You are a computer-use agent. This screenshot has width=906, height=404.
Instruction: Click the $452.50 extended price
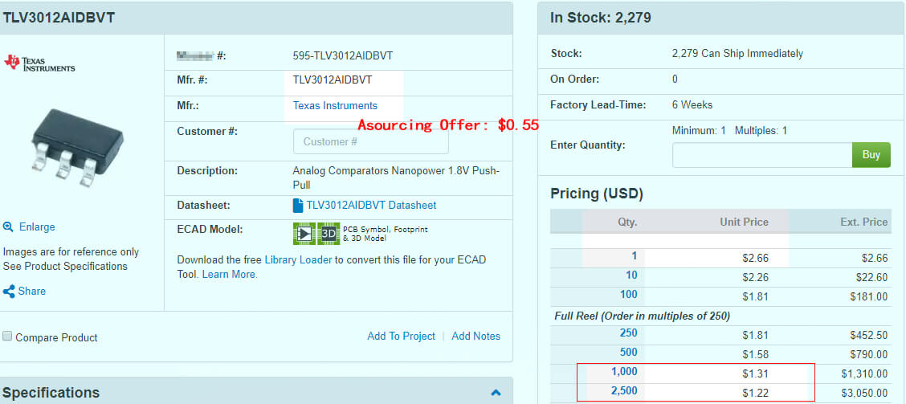click(x=869, y=335)
